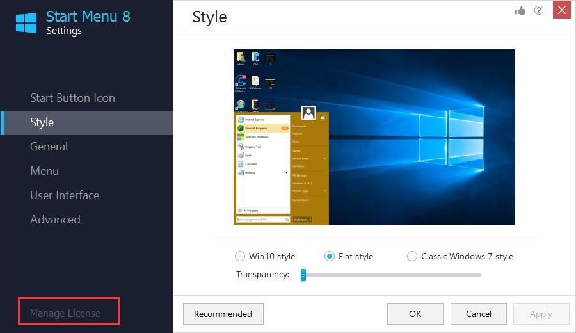Close the settings window with the red X
Image resolution: width=576 pixels, height=333 pixels.
pos(562,10)
